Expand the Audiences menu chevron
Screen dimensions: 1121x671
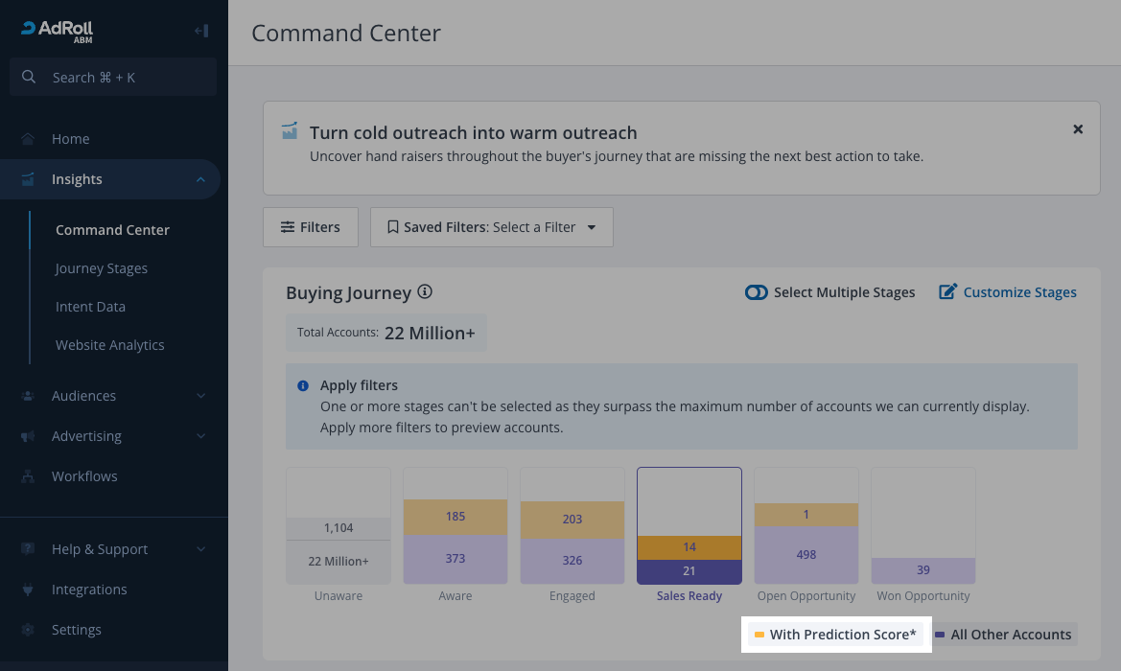pos(200,396)
